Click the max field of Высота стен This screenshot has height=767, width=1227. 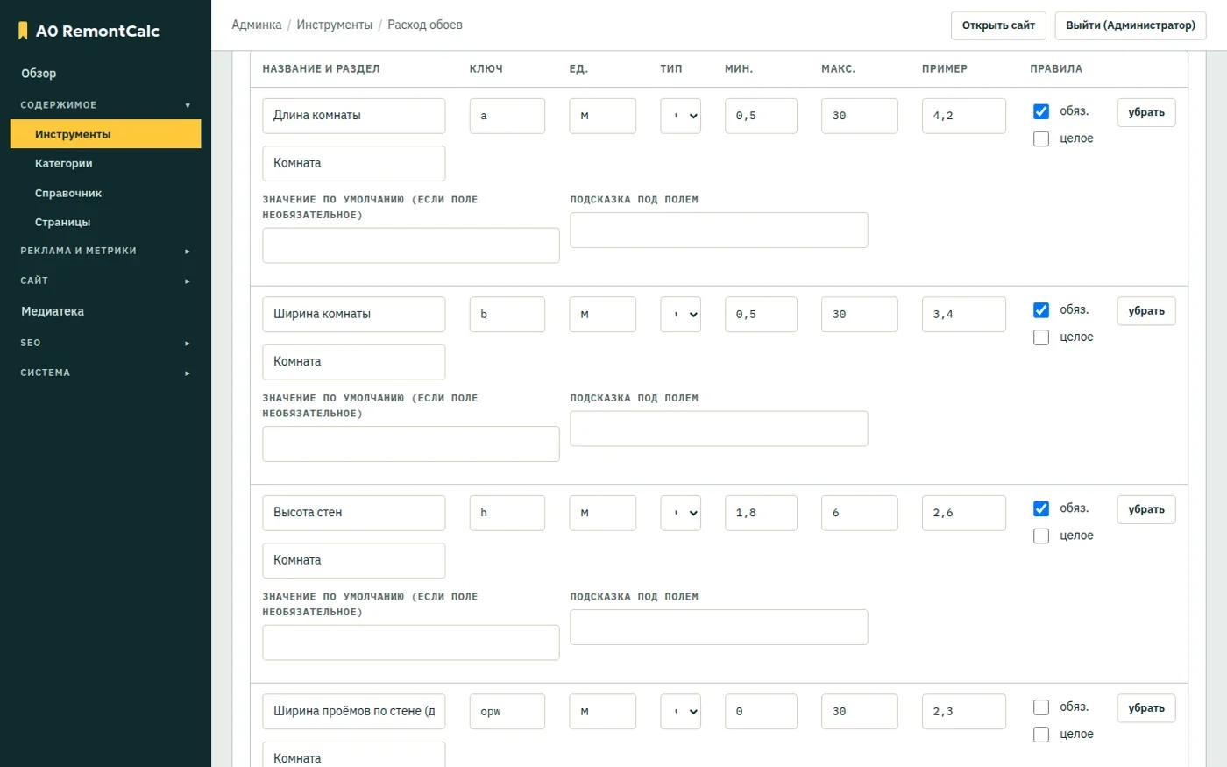[860, 513]
